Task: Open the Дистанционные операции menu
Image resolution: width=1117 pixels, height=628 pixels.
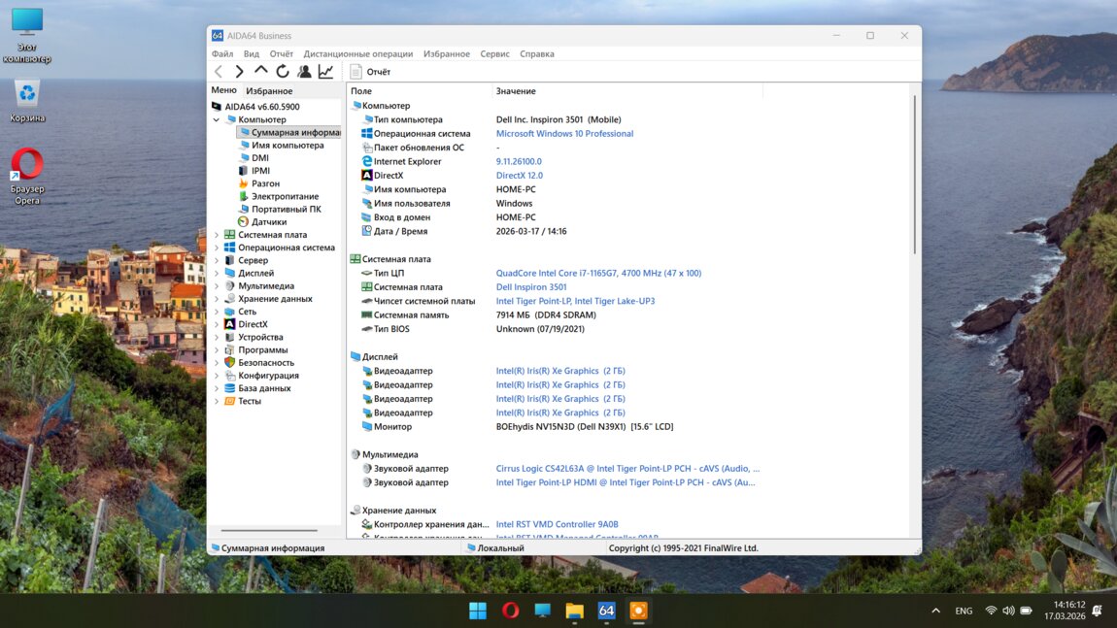Action: coord(357,54)
